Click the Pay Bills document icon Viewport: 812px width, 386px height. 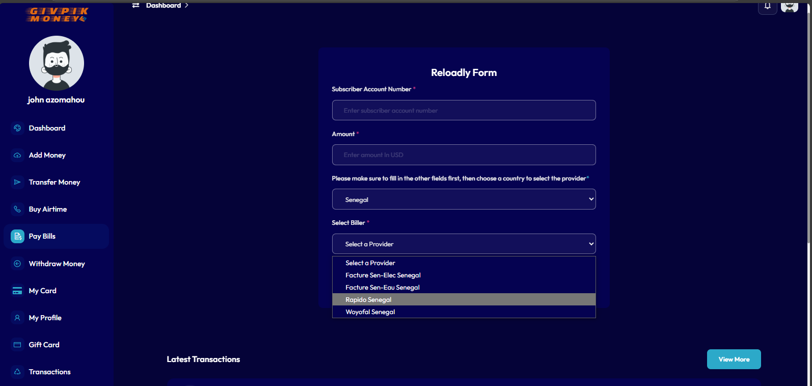pos(17,236)
